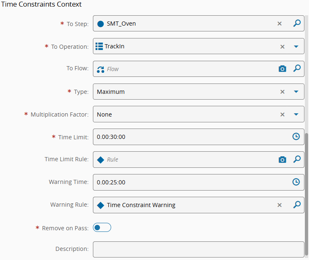This screenshot has height=260, width=309.
Task: Click camera icon in Time Limit Rule field
Action: coord(282,159)
